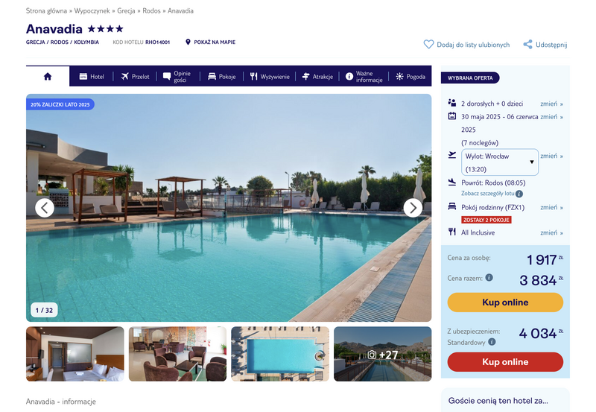The width and height of the screenshot is (596, 412).
Task: Open the +27 more photos thumbnail
Action: pos(382,354)
